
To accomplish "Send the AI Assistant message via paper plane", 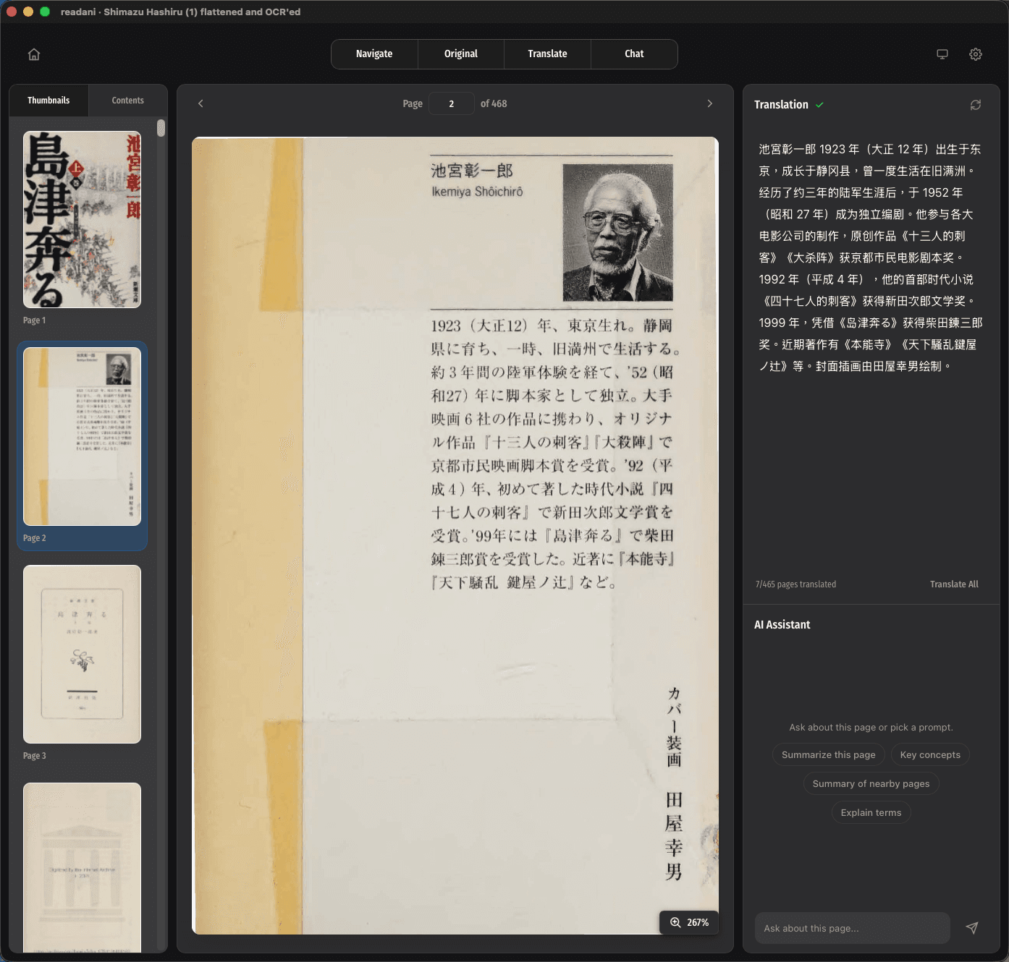I will point(972,928).
